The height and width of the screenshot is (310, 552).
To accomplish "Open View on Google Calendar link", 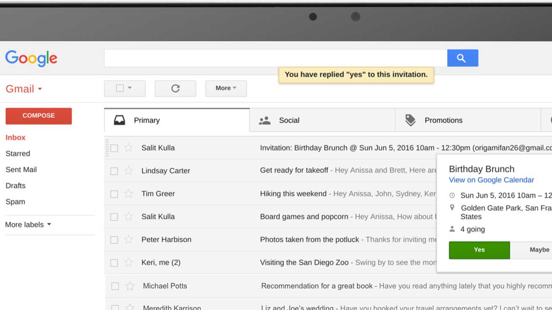I will tap(491, 180).
